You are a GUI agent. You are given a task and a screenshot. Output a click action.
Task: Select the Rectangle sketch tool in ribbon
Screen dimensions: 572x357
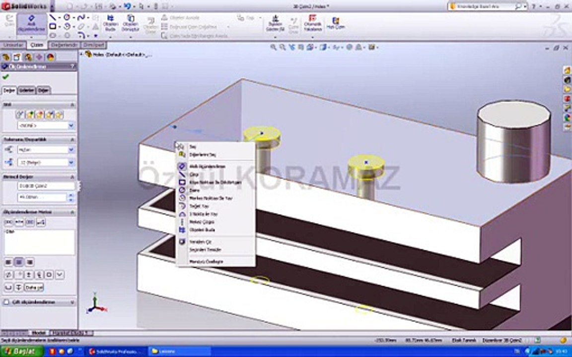[53, 26]
